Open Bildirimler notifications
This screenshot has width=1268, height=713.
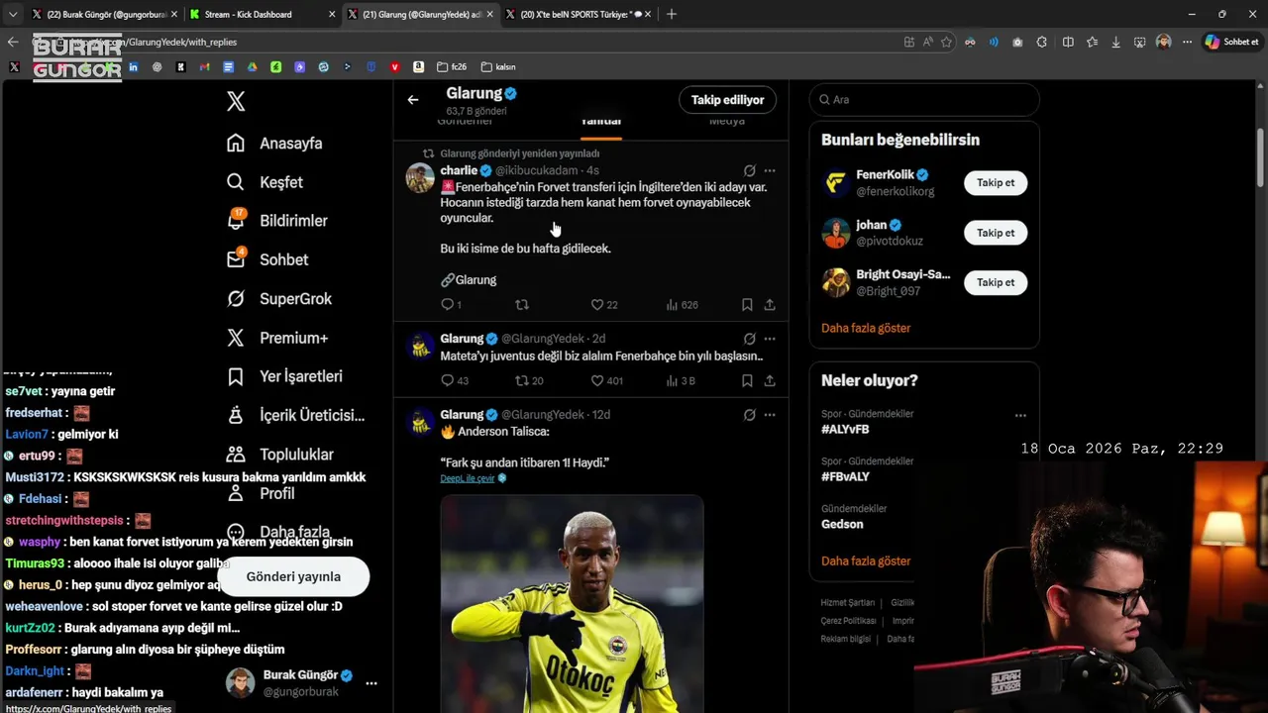click(x=276, y=221)
